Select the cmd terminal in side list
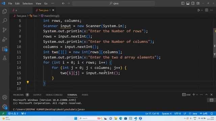The image size is (216, 121). [212, 100]
